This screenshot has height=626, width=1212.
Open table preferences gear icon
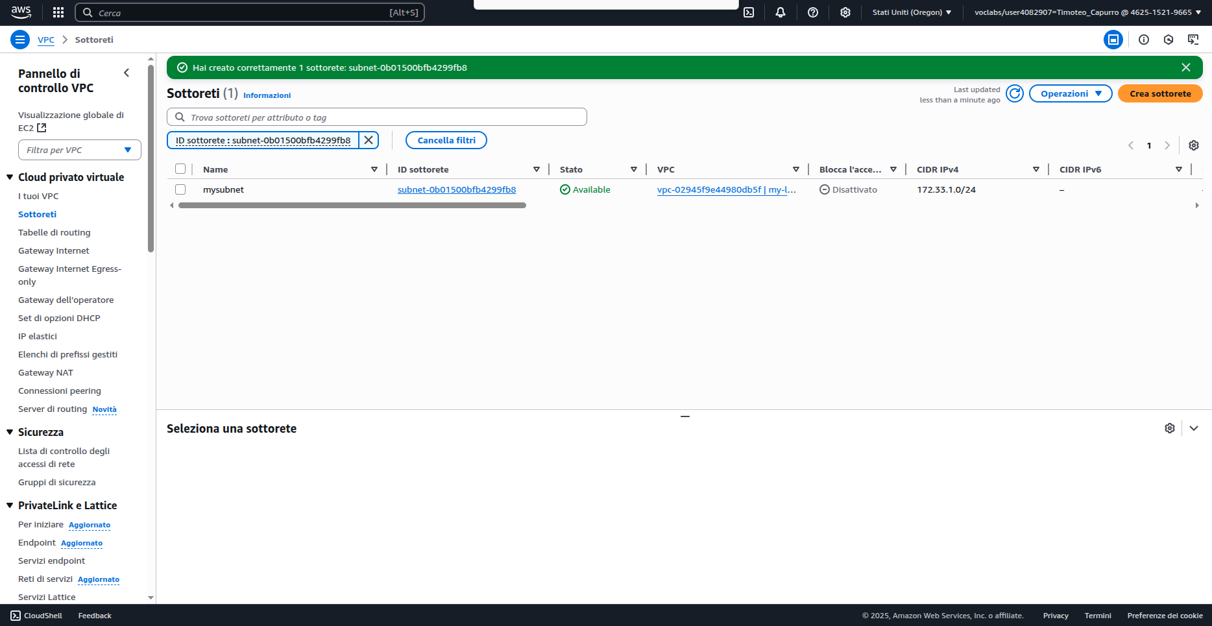pos(1194,145)
